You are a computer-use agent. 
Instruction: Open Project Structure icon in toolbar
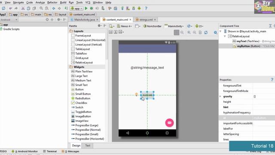point(116,8)
